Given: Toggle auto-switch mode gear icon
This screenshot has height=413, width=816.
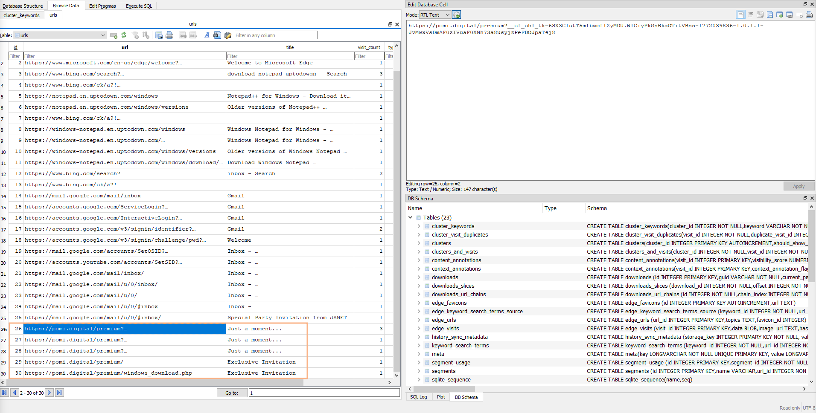Looking at the screenshot, I should tap(457, 15).
